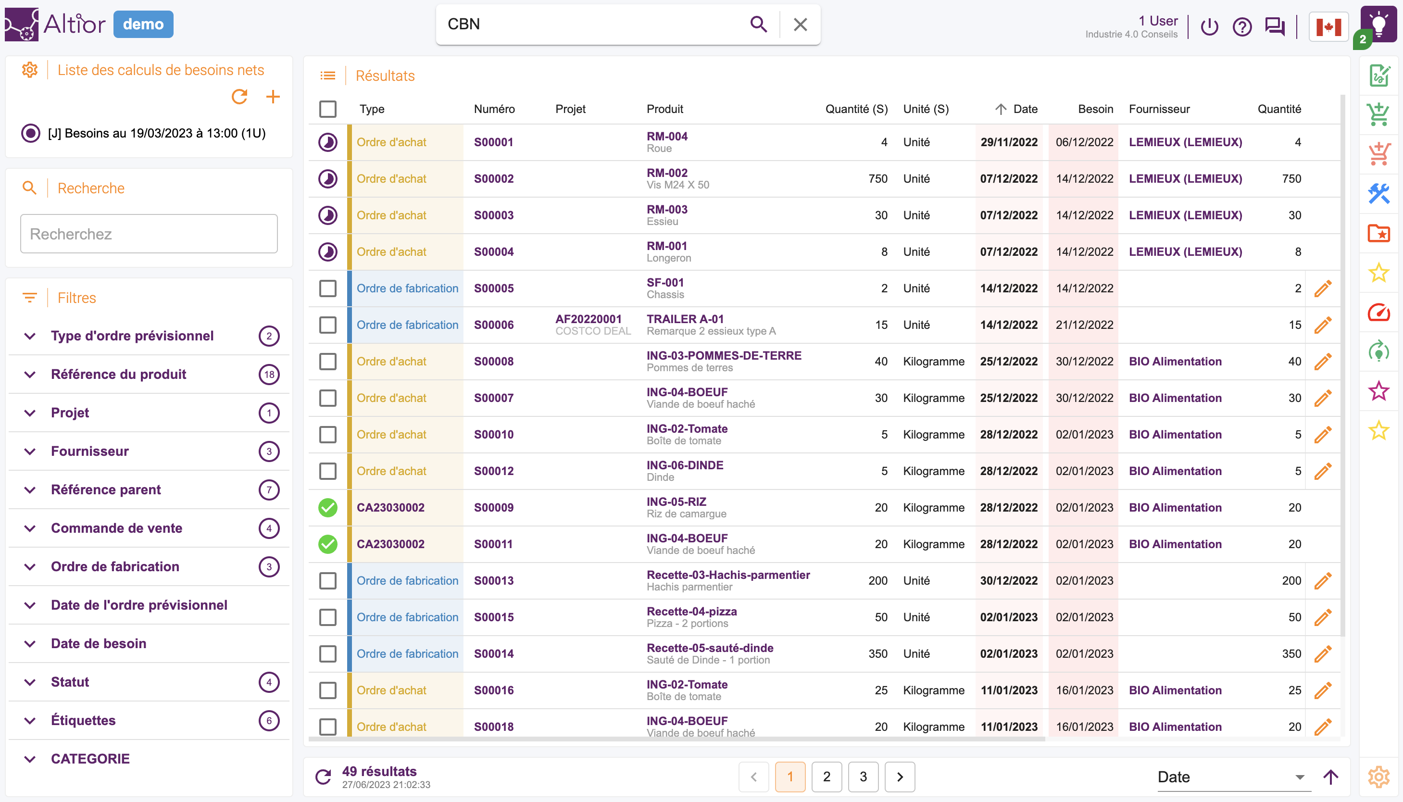Click the green shopping cart icon in sidebar

pyautogui.click(x=1378, y=114)
